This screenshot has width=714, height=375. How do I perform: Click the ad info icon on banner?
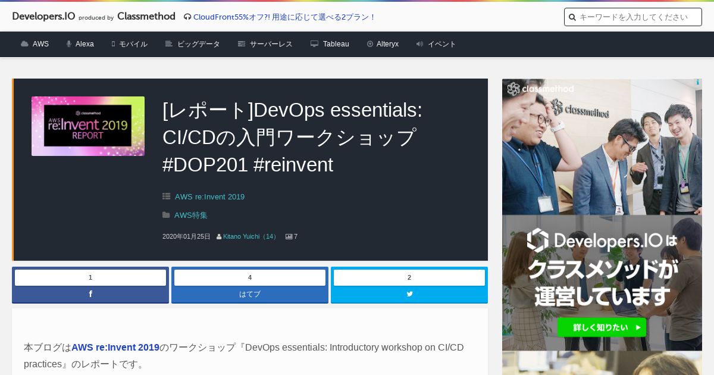697,83
